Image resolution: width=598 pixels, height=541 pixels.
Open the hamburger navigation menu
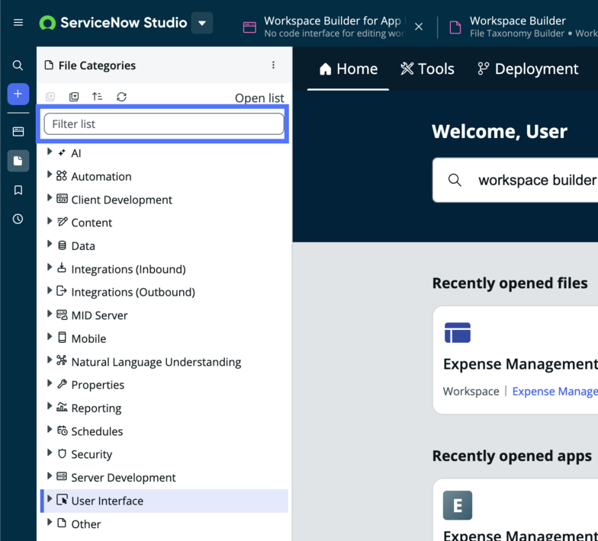click(18, 23)
